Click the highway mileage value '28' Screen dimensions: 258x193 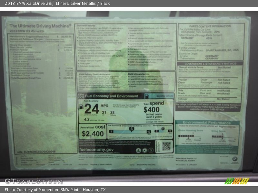click(112, 112)
